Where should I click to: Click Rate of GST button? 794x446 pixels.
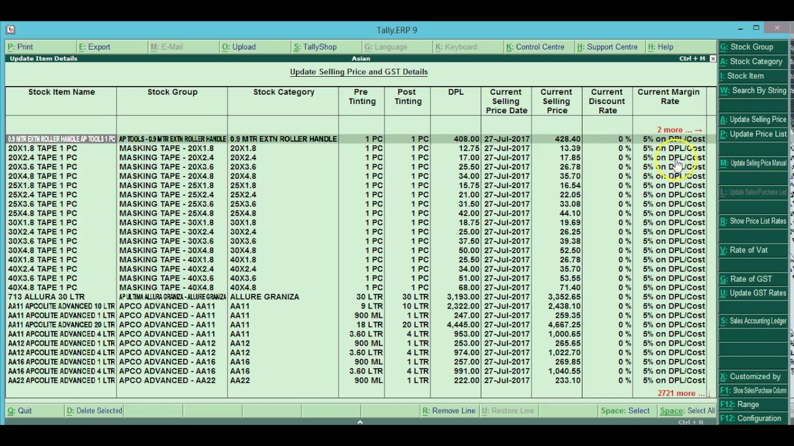(752, 279)
